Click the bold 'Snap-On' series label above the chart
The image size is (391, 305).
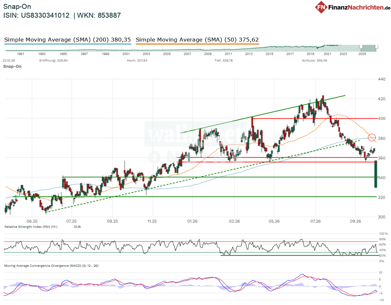click(x=12, y=66)
